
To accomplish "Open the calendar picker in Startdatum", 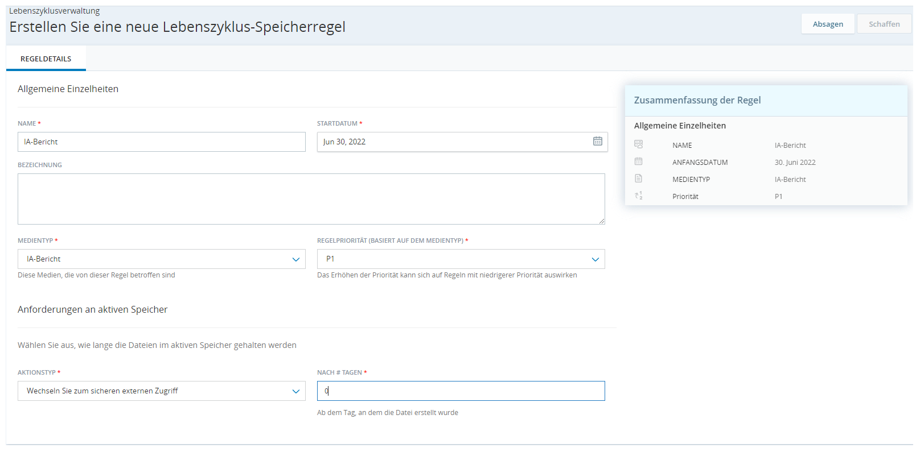I will click(597, 142).
